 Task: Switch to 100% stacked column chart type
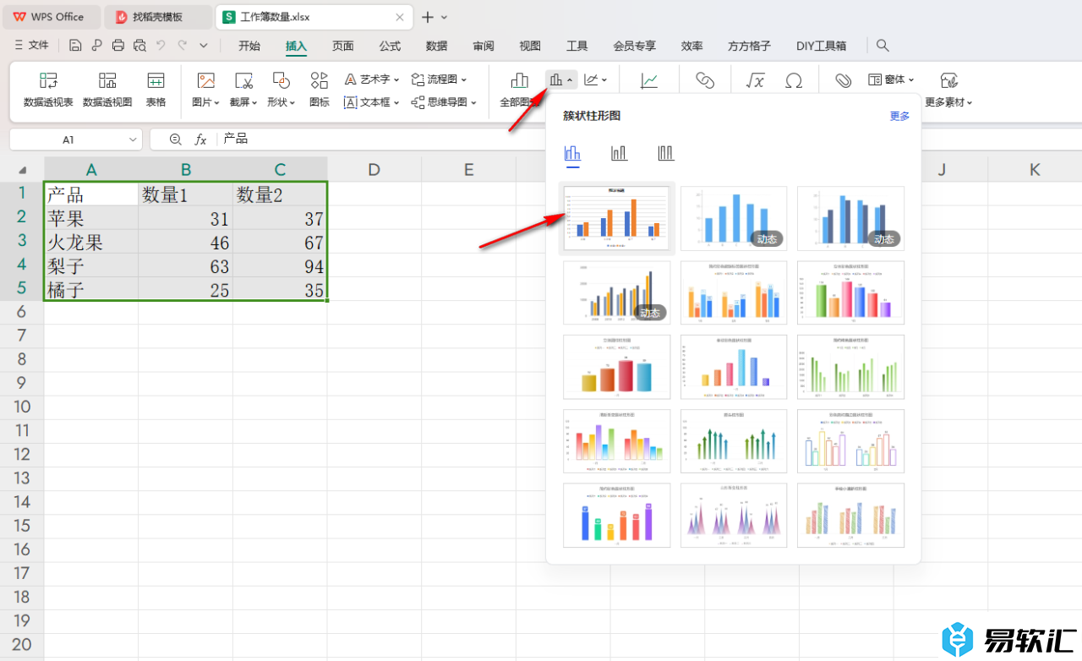coord(666,153)
